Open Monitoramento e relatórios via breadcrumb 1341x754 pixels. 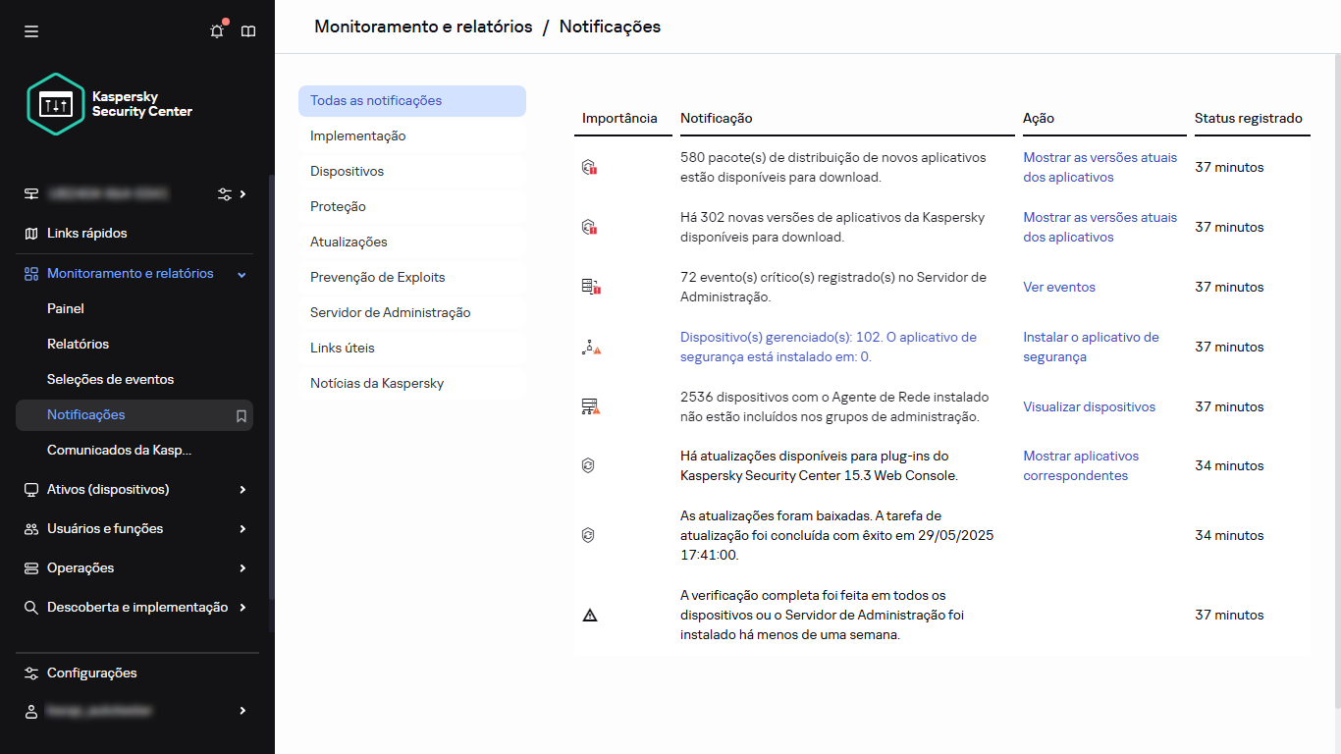(x=422, y=27)
